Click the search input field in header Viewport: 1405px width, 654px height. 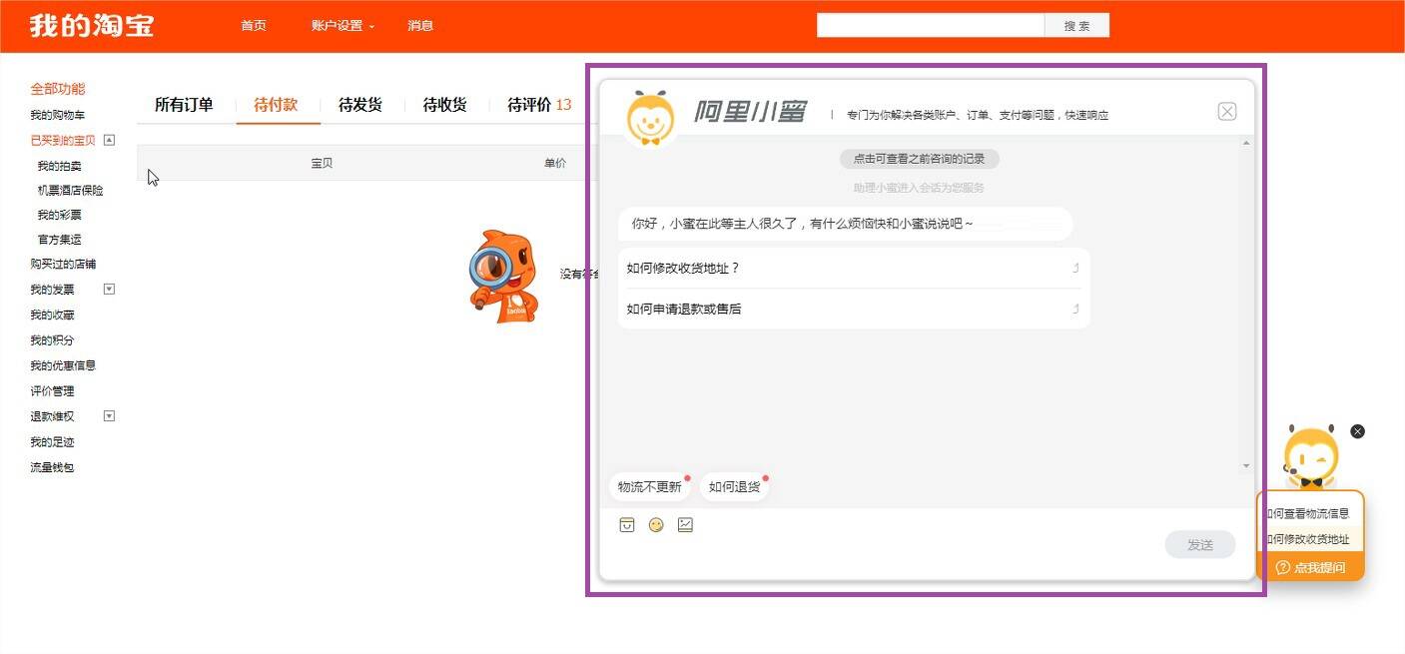(930, 26)
